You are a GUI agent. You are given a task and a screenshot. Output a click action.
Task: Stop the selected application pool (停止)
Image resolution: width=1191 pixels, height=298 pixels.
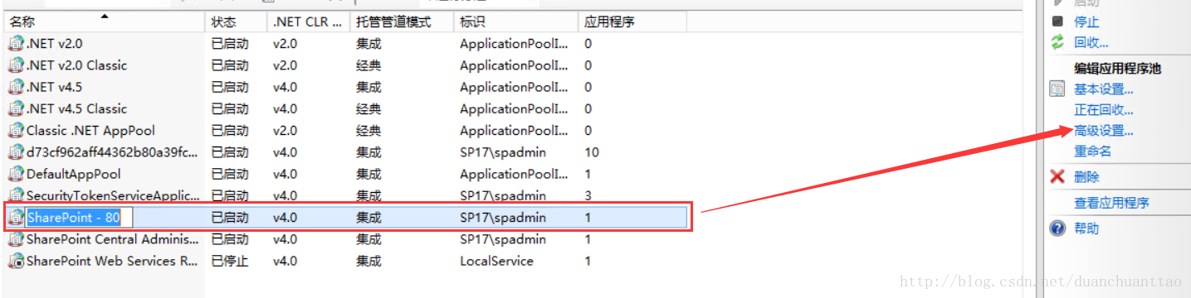1086,22
